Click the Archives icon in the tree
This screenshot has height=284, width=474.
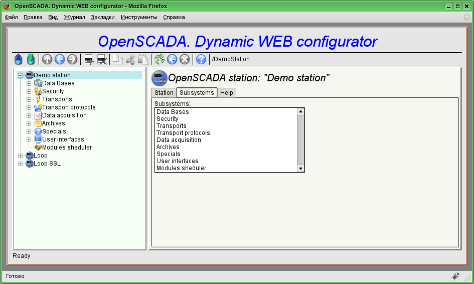(38, 123)
